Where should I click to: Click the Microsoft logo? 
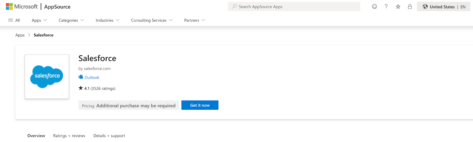point(22,7)
